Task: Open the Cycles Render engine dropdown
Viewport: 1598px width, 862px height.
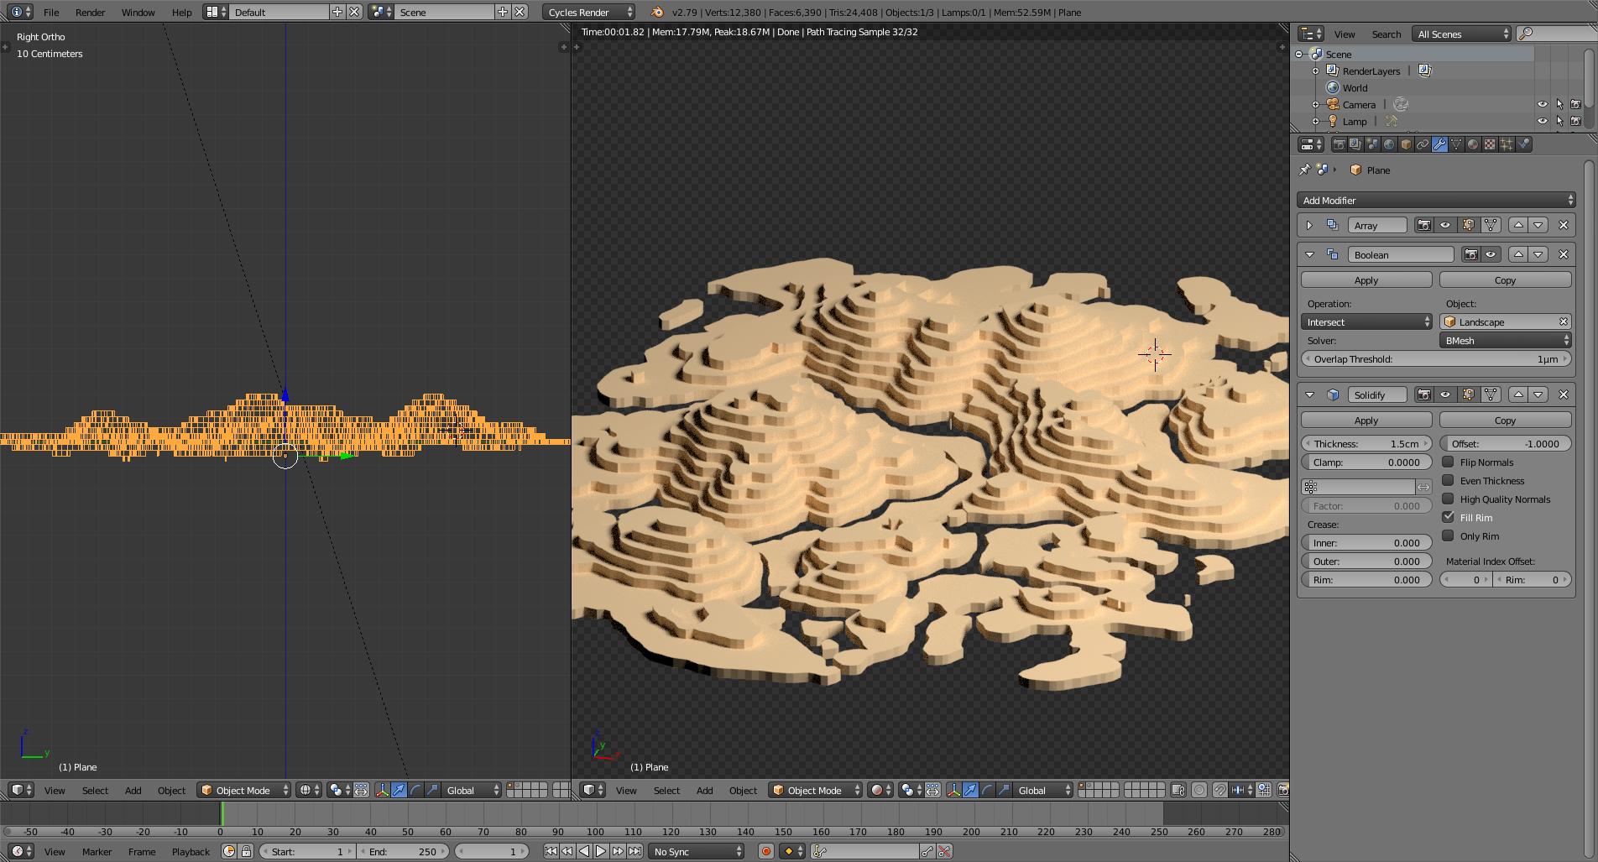Action: (x=588, y=12)
